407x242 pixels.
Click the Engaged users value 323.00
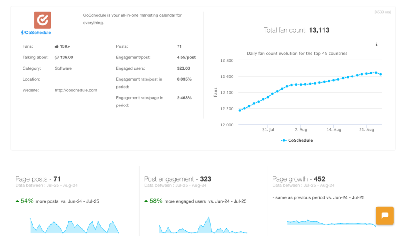click(x=183, y=68)
